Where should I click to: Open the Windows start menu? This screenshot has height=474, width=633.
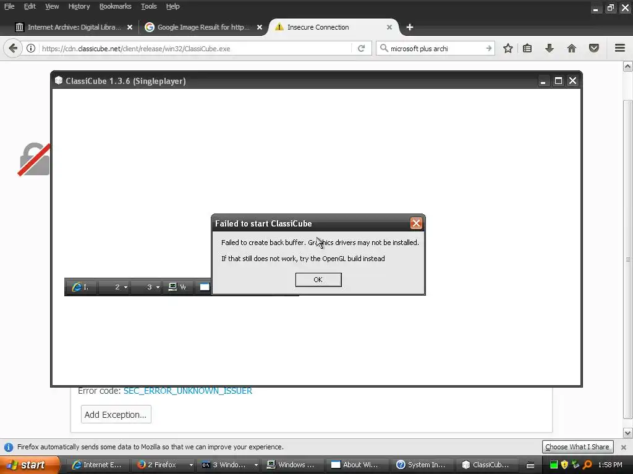[30, 465]
